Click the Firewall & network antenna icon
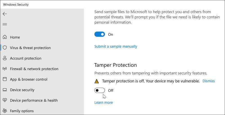The height and width of the screenshot is (115, 225). click(x=5, y=69)
